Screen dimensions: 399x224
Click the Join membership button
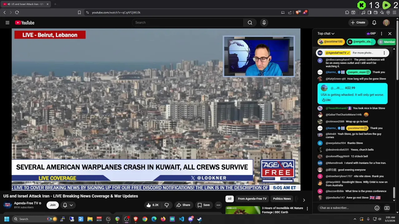coord(53,205)
